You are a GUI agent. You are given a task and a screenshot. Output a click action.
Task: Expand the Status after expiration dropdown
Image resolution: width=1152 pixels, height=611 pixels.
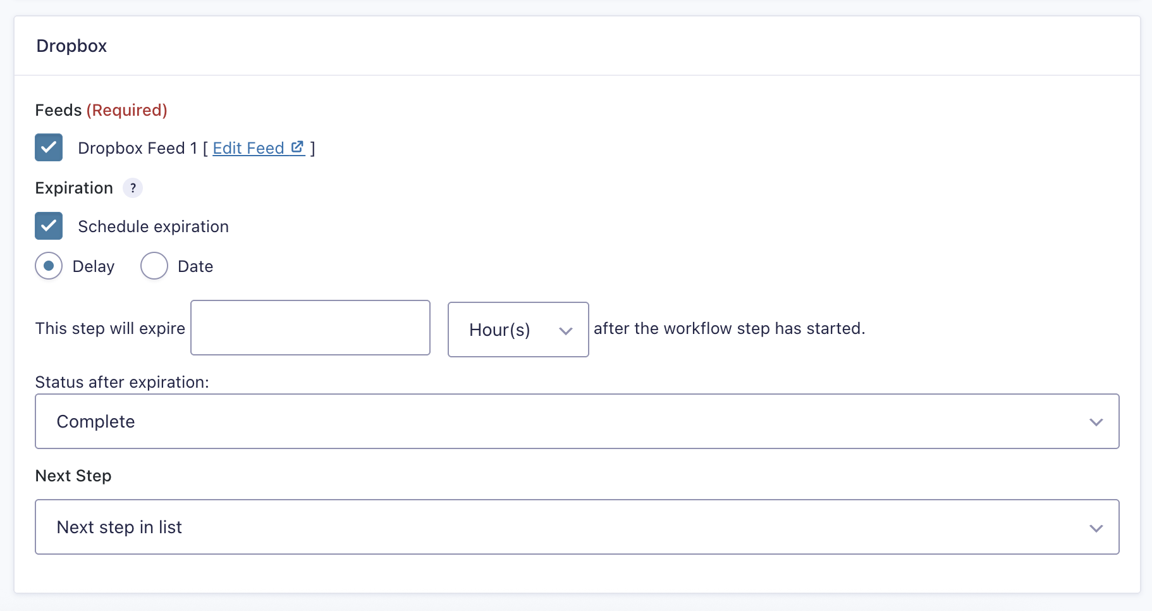577,421
